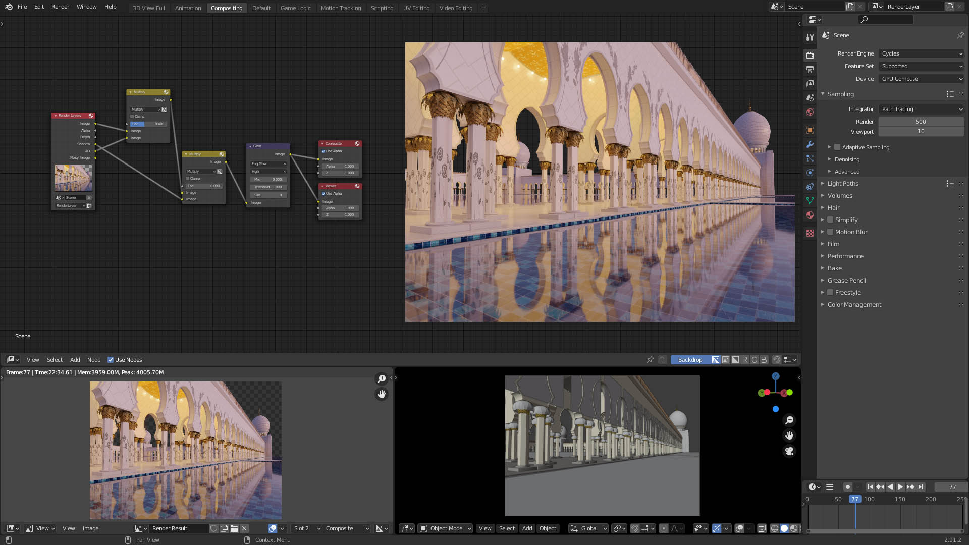Screen dimensions: 969x545
Task: Open the Object Mode dropdown
Action: 445,528
